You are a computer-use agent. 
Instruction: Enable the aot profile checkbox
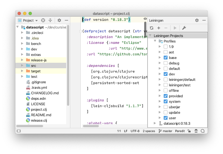point(166,52)
